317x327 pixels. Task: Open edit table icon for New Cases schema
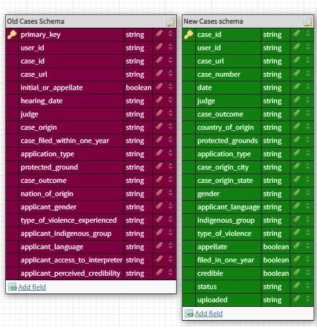click(x=308, y=22)
